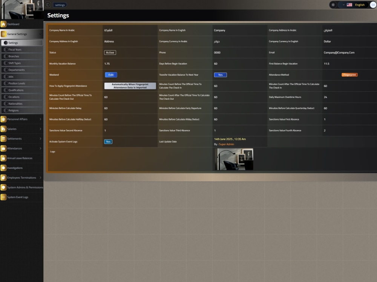The width and height of the screenshot is (377, 282).
Task: Click the Investigations icon in sidebar
Action: tap(3, 168)
